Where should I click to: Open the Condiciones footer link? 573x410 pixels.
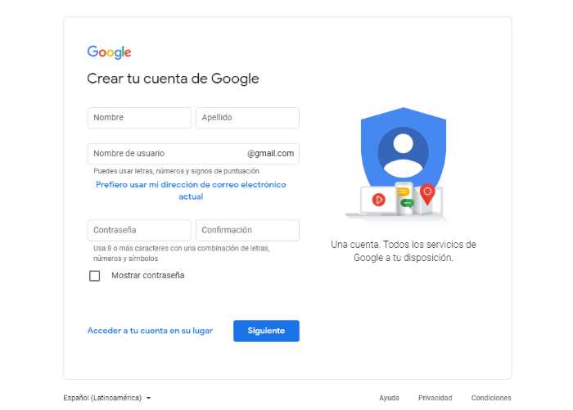(x=491, y=398)
